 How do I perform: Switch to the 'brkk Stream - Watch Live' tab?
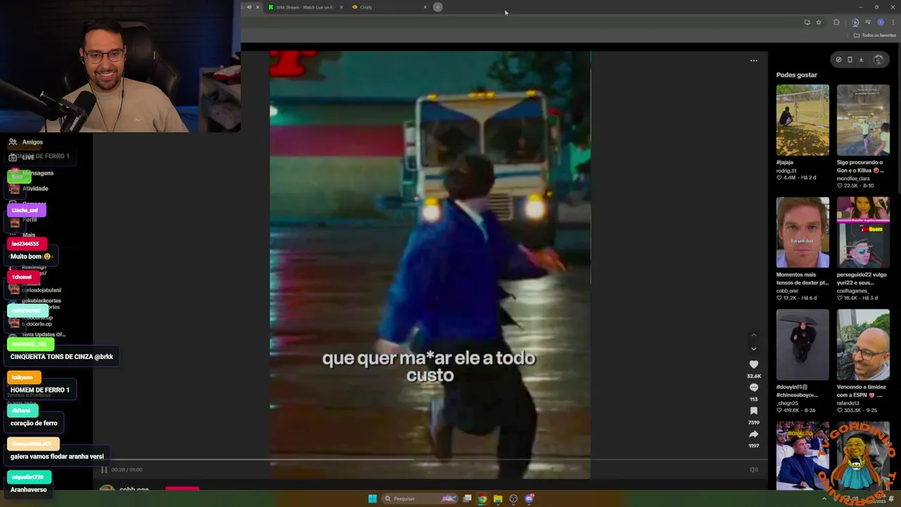click(x=304, y=7)
